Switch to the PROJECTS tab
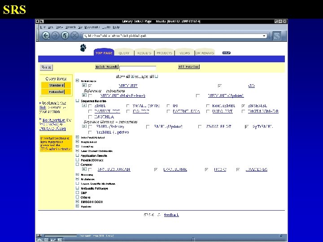This screenshot has height=242, width=323. [164, 53]
